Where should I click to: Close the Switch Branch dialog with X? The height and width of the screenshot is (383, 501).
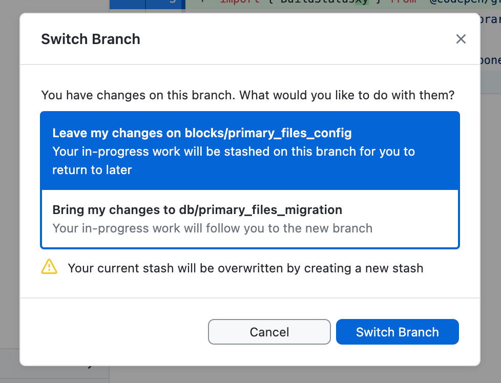[461, 39]
